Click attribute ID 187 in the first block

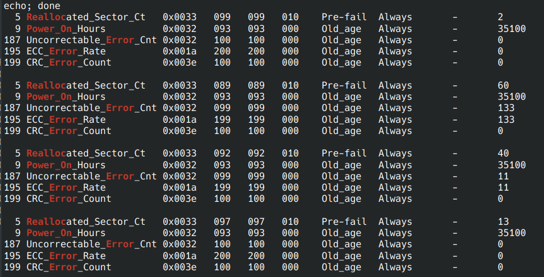(x=12, y=40)
